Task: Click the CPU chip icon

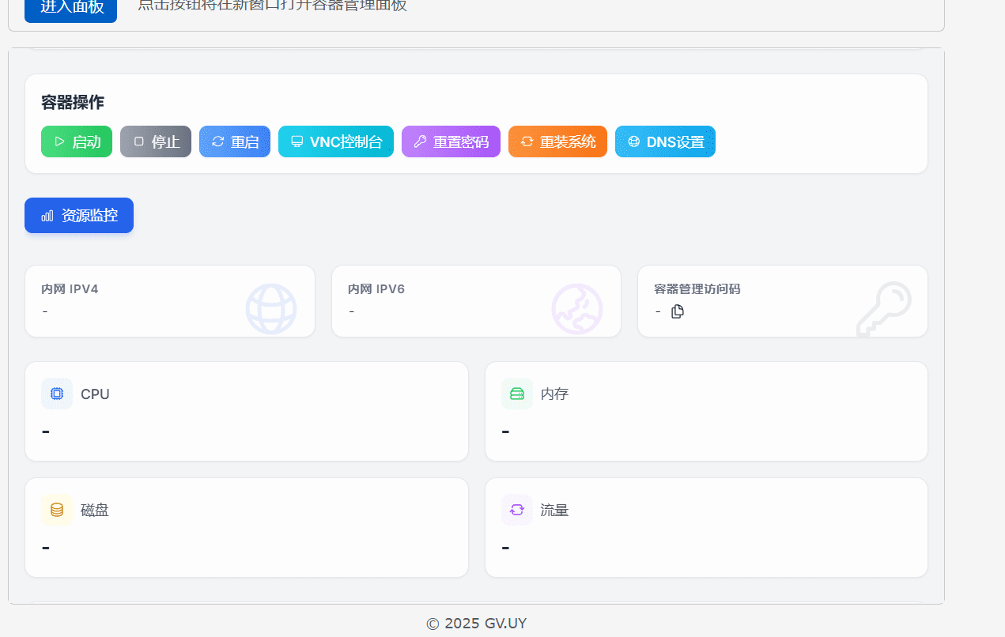Action: tap(57, 394)
